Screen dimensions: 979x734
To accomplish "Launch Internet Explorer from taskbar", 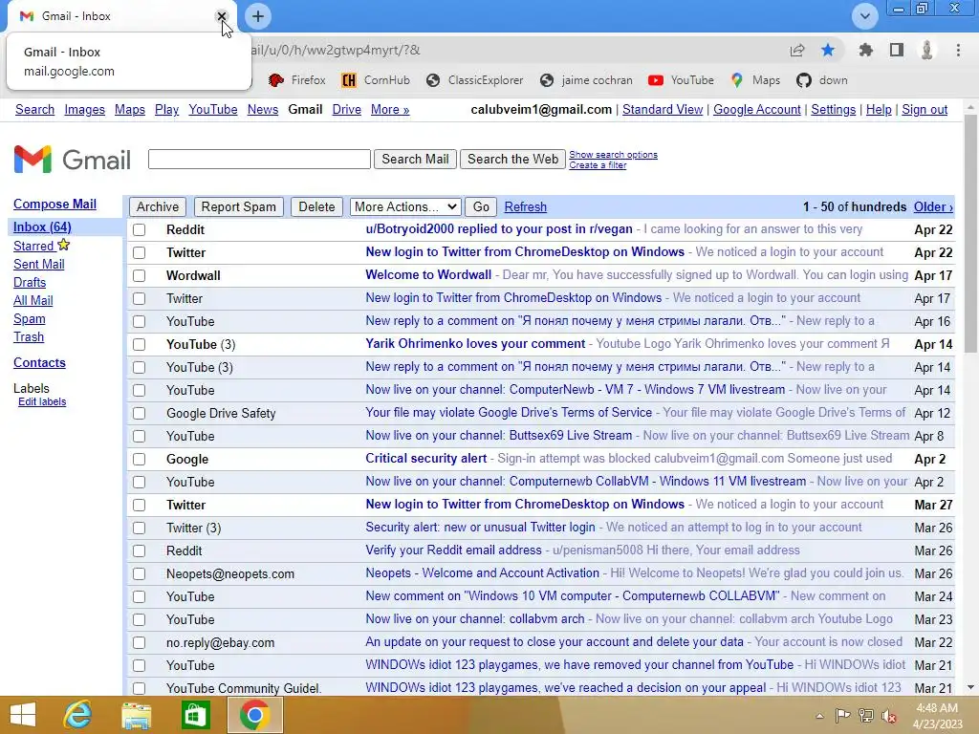I will pyautogui.click(x=77, y=715).
